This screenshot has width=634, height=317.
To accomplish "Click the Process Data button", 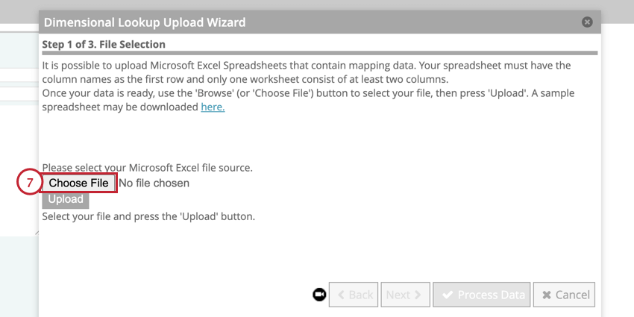I will (x=482, y=295).
